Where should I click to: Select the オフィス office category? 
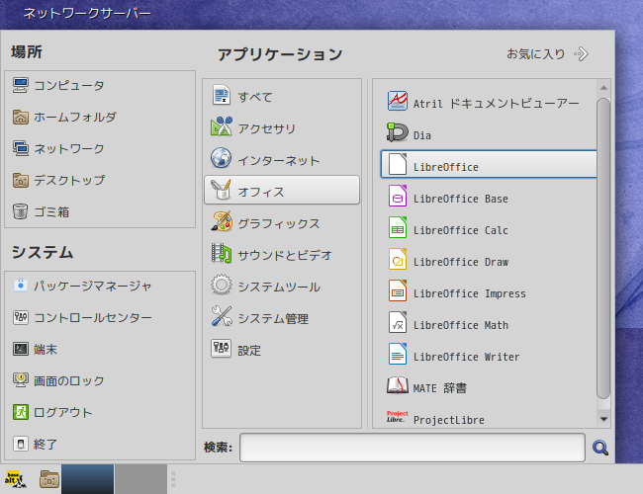282,190
